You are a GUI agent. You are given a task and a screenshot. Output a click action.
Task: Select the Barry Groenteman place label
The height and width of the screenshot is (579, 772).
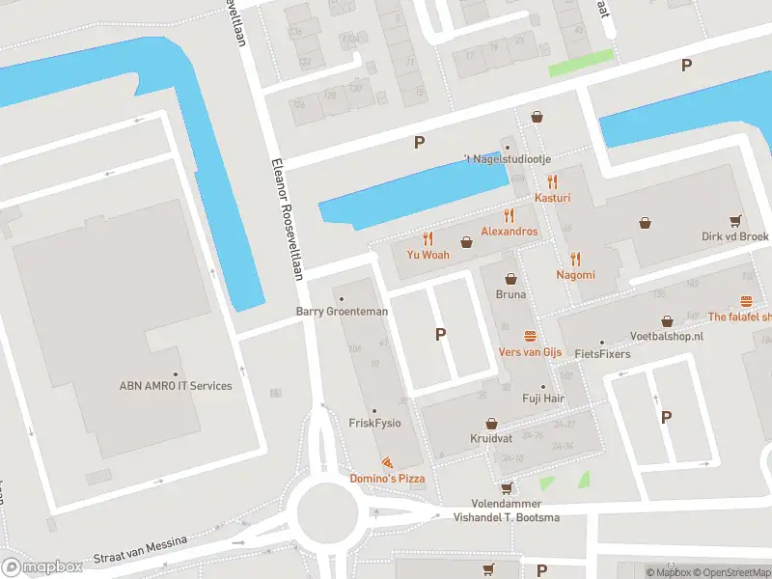pyautogui.click(x=342, y=311)
